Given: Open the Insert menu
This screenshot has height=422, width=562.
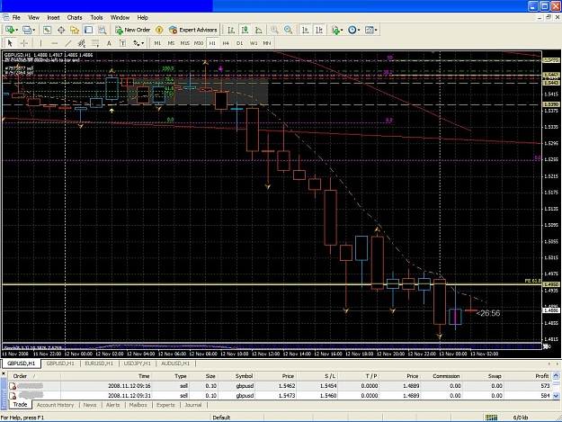Looking at the screenshot, I should click(53, 18).
